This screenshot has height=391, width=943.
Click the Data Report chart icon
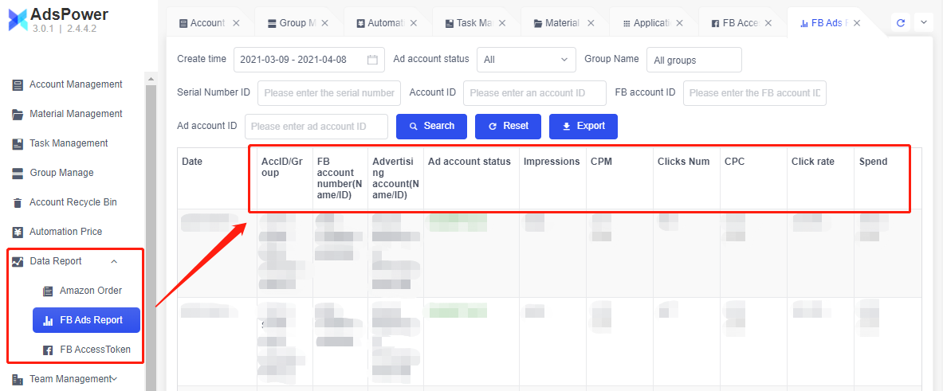tap(18, 261)
